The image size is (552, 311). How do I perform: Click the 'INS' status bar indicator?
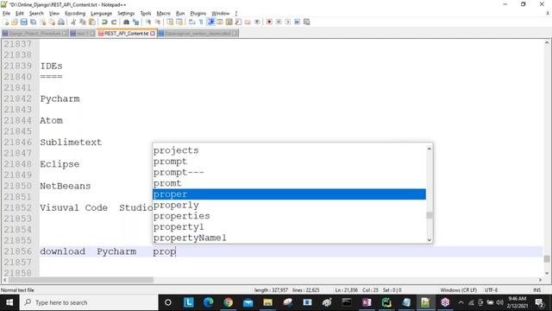[536, 290]
